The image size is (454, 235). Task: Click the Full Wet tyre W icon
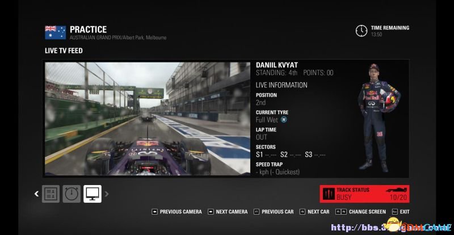click(x=284, y=120)
